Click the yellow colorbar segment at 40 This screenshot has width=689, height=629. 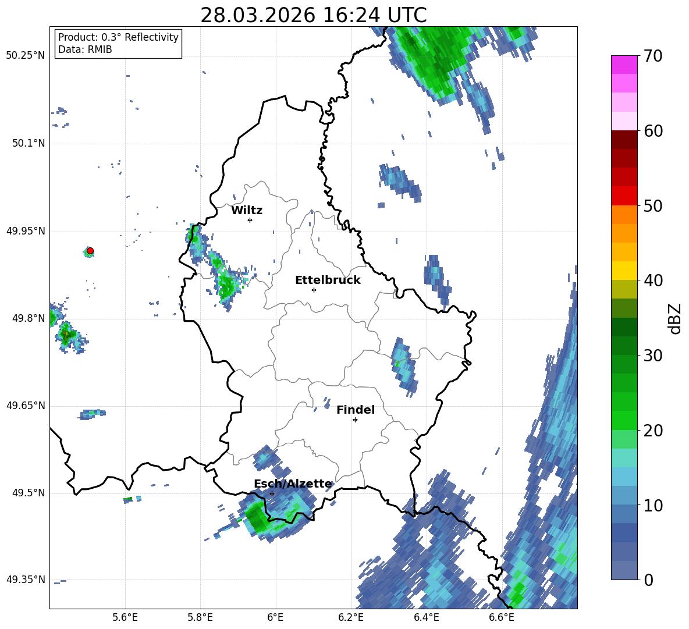pyautogui.click(x=624, y=271)
